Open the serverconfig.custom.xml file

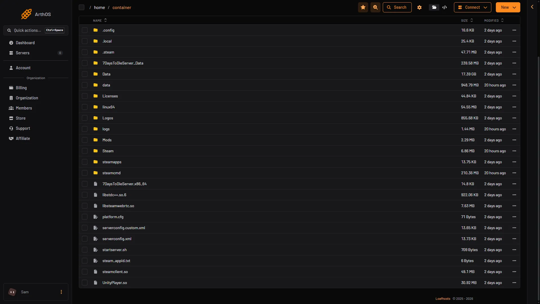point(124,228)
